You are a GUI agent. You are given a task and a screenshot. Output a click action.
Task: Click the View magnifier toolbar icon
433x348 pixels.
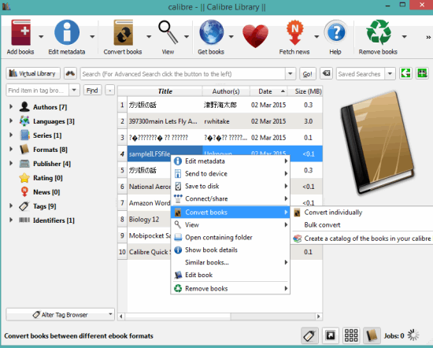(168, 32)
